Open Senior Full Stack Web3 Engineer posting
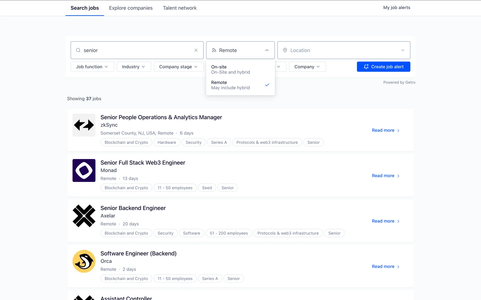The image size is (481, 300). (x=143, y=163)
